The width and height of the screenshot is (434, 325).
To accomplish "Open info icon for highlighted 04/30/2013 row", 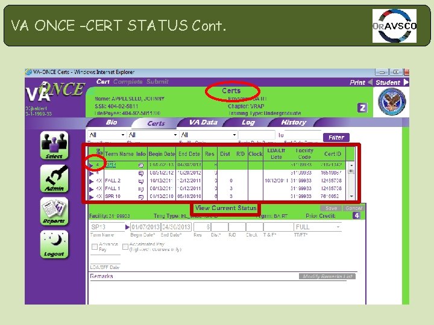I will point(141,165).
